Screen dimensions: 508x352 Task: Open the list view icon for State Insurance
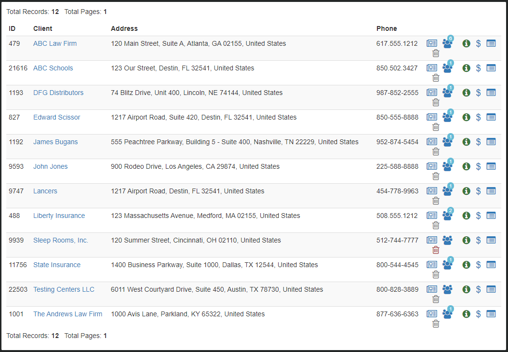point(491,265)
